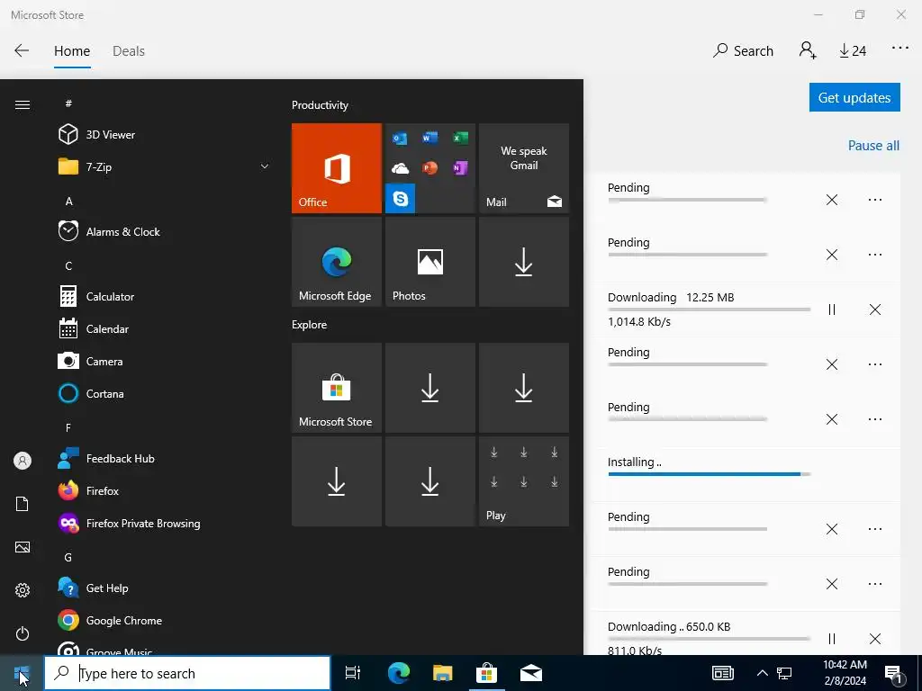Expand the 7-Zip folder chevron
922x691 pixels.
265,166
